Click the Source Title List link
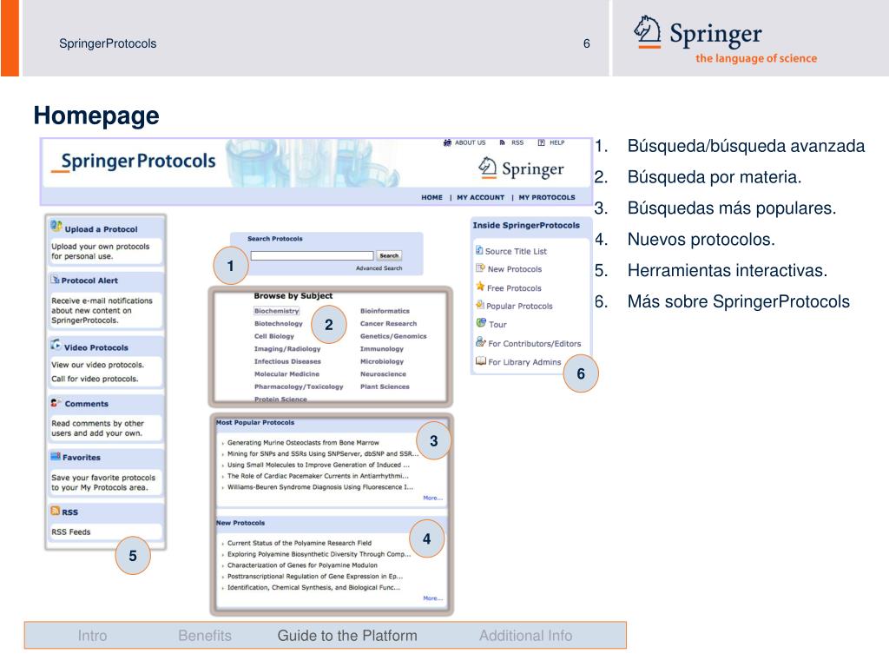 pyautogui.click(x=516, y=251)
